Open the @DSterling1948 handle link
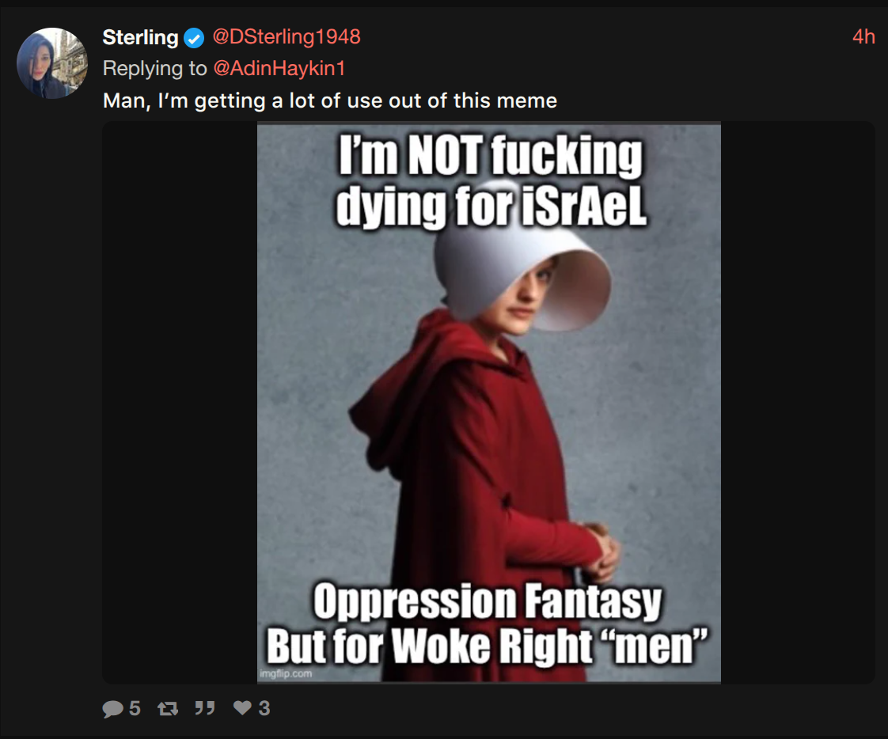Image resolution: width=888 pixels, height=739 pixels. (286, 37)
